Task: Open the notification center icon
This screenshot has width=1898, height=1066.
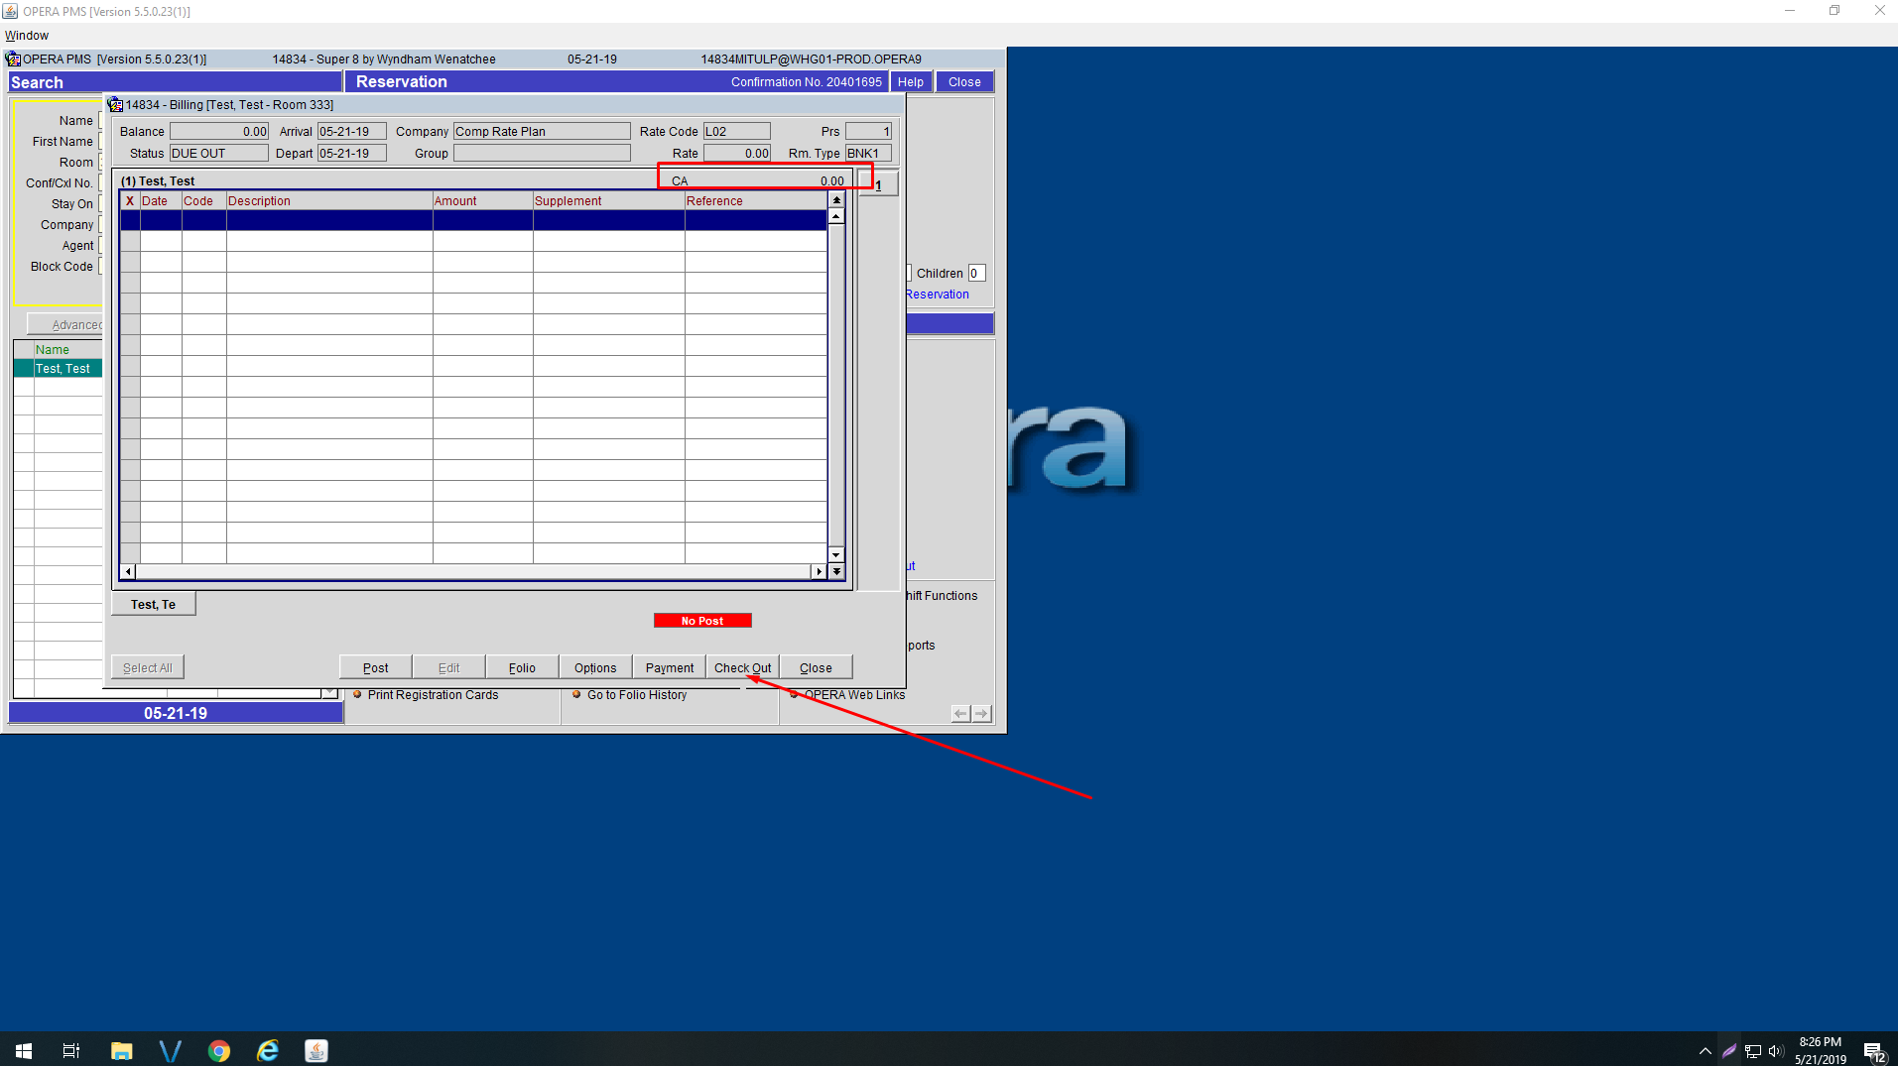Action: [x=1873, y=1051]
